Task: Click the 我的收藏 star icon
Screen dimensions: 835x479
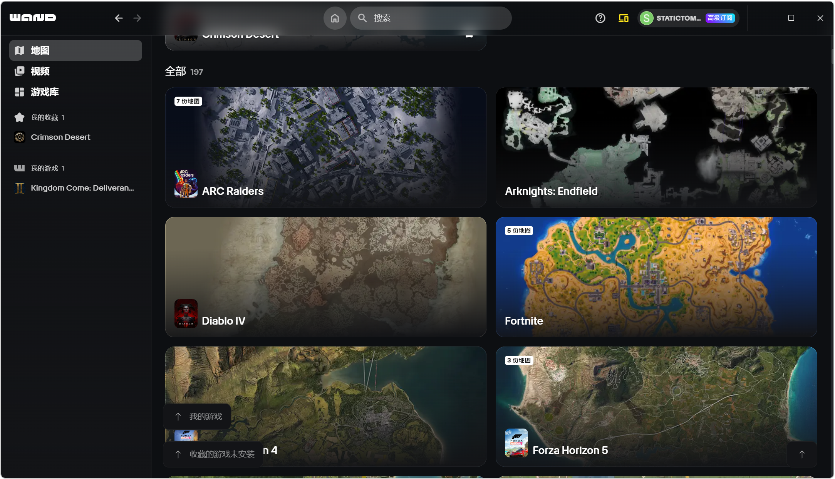Action: tap(19, 117)
